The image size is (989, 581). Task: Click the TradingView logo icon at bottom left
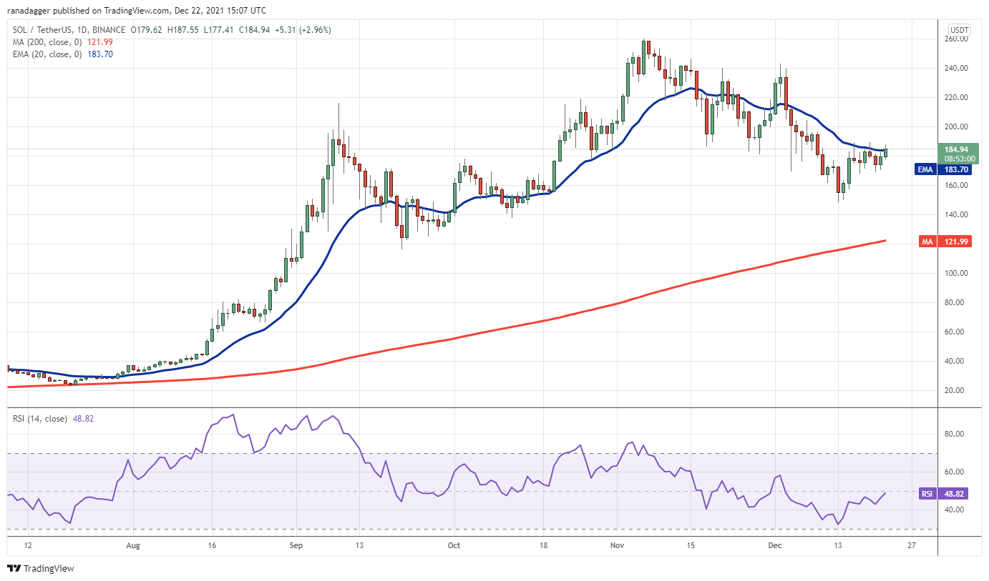(x=14, y=569)
